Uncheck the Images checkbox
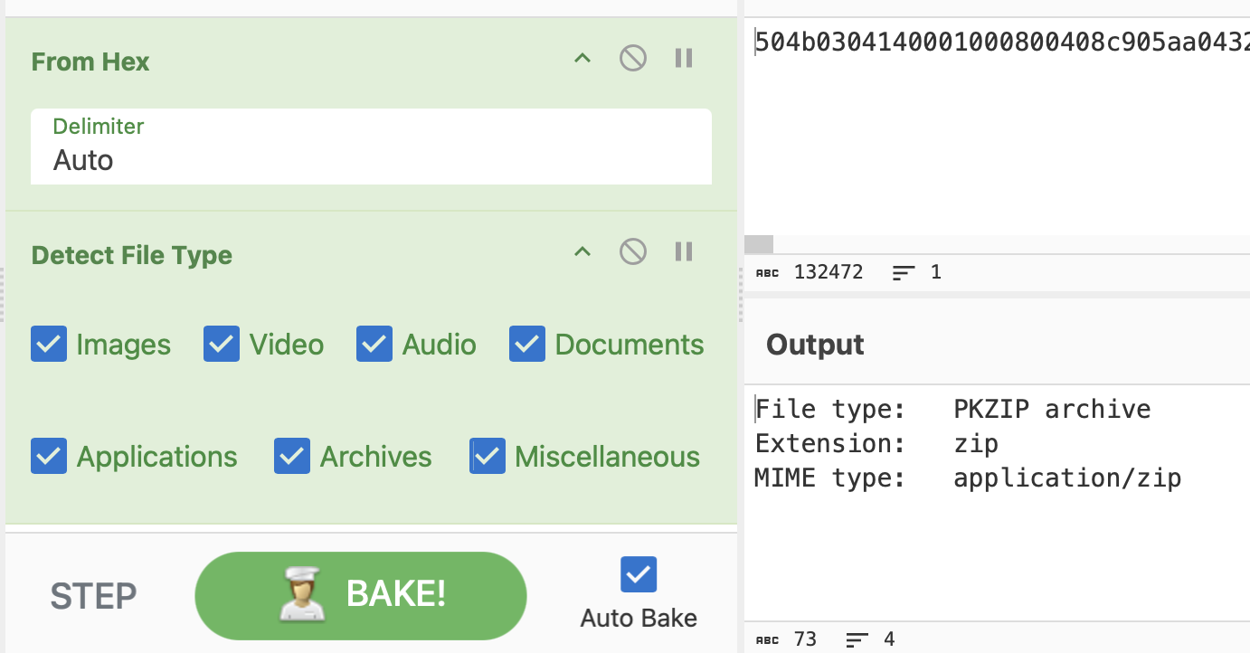Image resolution: width=1250 pixels, height=653 pixels. point(49,345)
